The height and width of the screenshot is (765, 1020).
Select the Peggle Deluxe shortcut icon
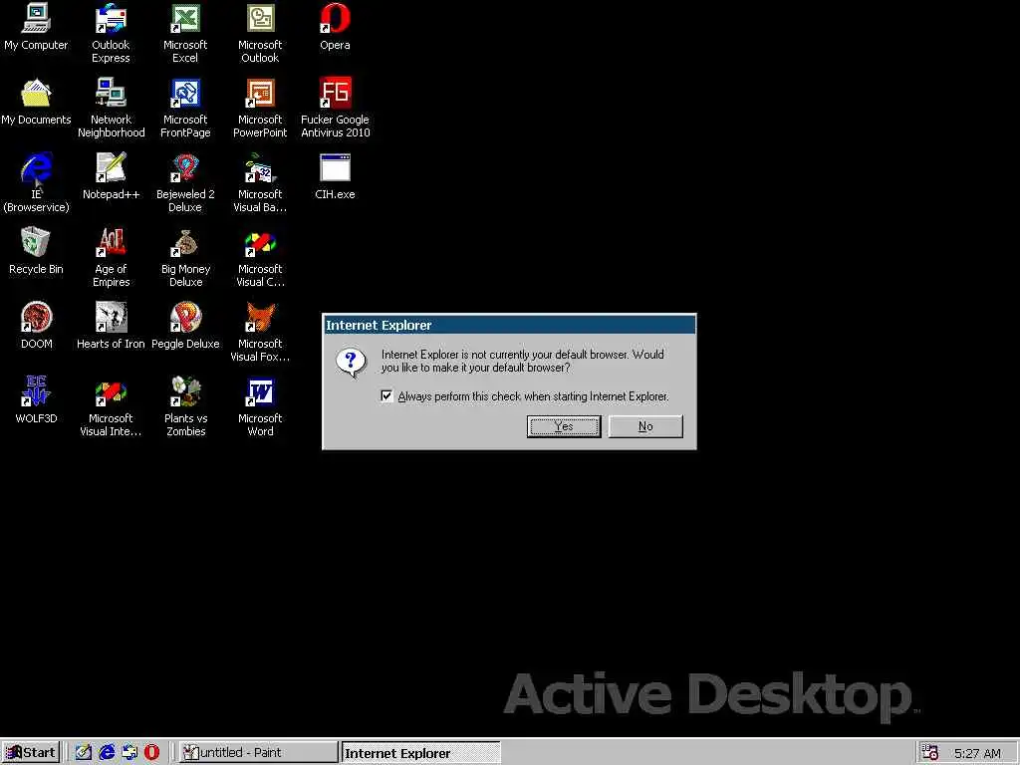pos(185,318)
